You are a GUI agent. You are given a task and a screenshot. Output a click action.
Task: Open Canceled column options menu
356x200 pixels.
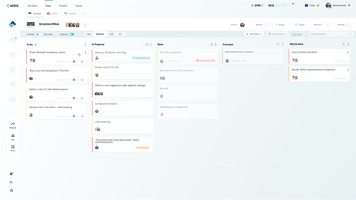[x=282, y=44]
